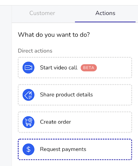138x166 pixels.
Task: Click blank area inside Request payments card
Action: [109, 149]
